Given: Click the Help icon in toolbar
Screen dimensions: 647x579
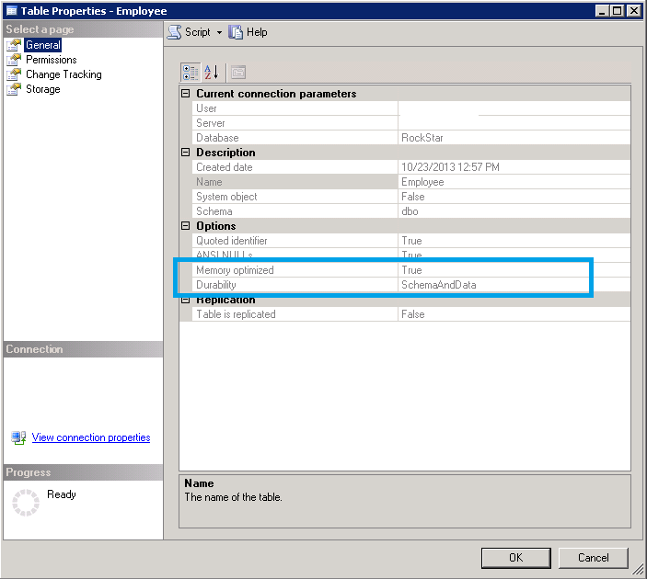Looking at the screenshot, I should click(237, 32).
